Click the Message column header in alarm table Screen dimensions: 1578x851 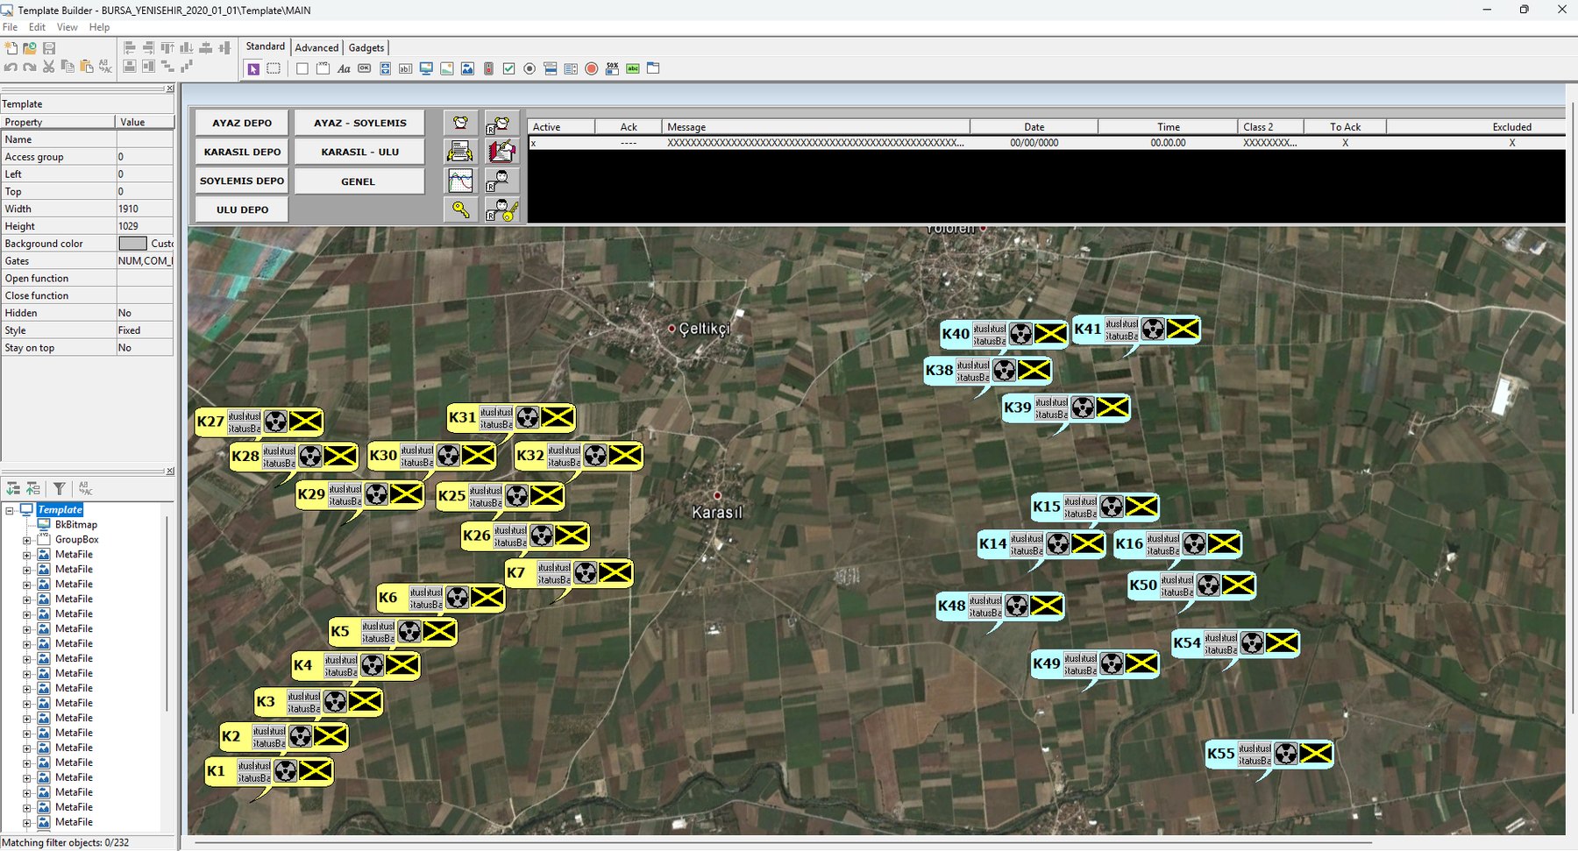coord(816,127)
